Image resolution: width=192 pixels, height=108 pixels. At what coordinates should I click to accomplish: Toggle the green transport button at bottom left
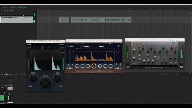pyautogui.click(x=6, y=74)
